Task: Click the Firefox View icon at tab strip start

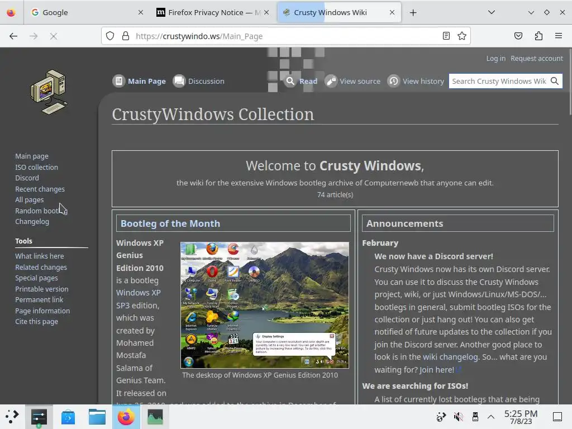Action: (11, 12)
